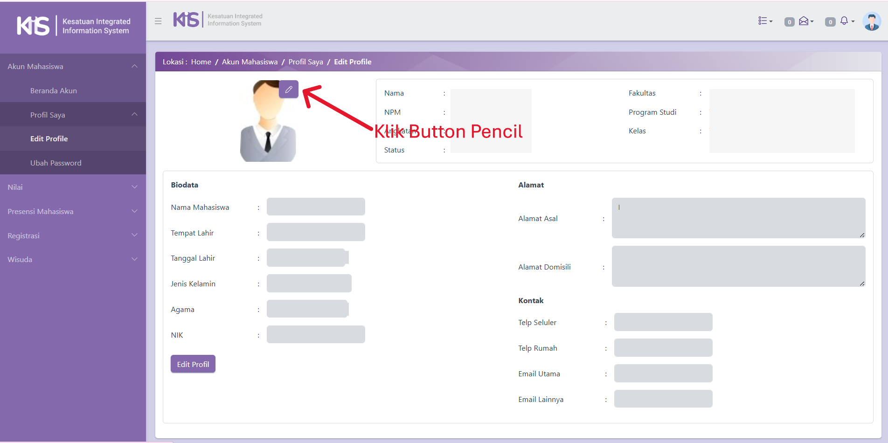Click the KIS logo in sidebar
The width and height of the screenshot is (888, 443).
pos(73,26)
